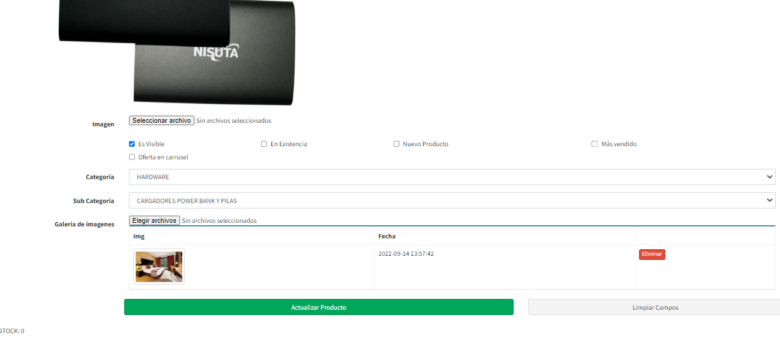Select the 2022-09-14 13:57:42 date cell
Image resolution: width=780 pixels, height=357 pixels.
[x=406, y=254]
